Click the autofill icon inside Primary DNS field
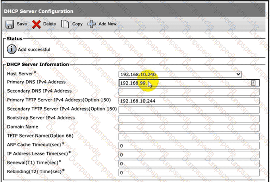This screenshot has height=182, width=270. click(253, 83)
